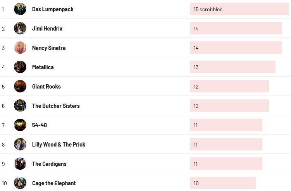Click The Cardigans avatar image
The width and height of the screenshot is (291, 191).
click(x=20, y=164)
